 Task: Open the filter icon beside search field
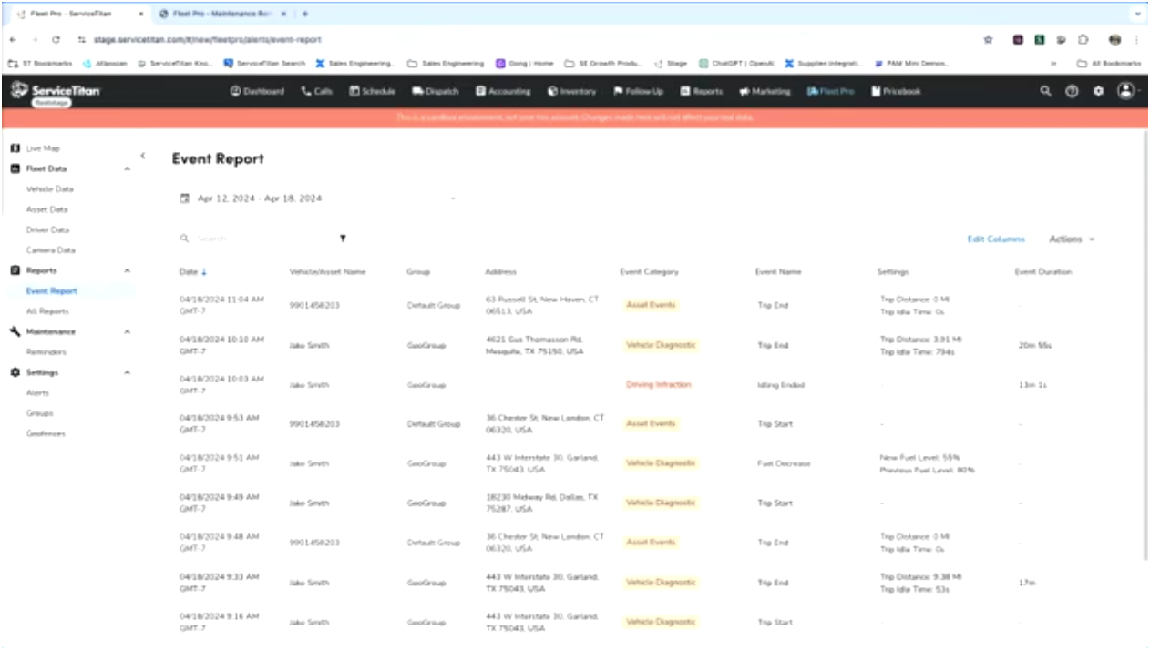point(343,238)
